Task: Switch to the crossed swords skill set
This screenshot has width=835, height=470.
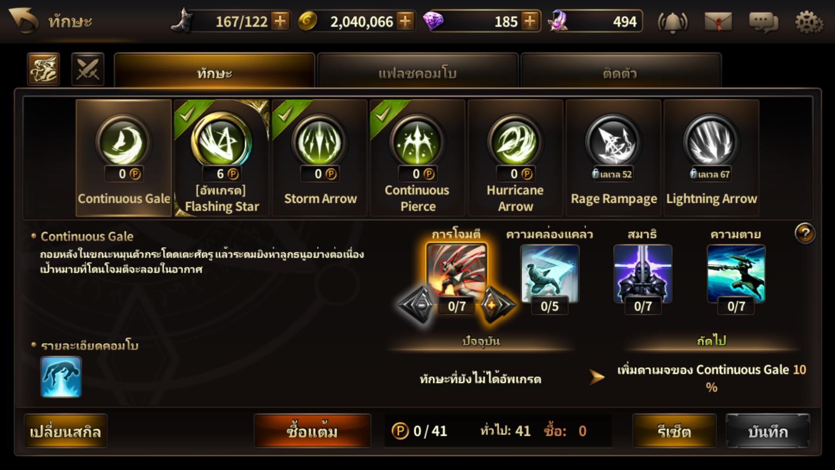Action: (x=88, y=69)
